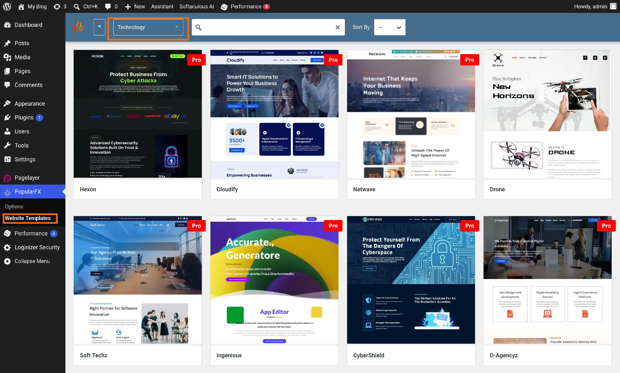
Task: Click Assistant in the admin bar
Action: 162,6
